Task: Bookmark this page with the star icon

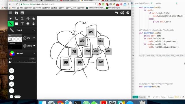Action: coord(95,4)
